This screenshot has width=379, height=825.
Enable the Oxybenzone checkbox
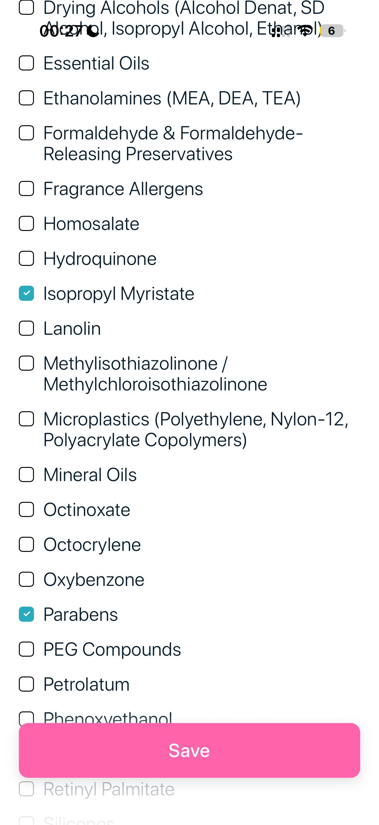coord(27,579)
